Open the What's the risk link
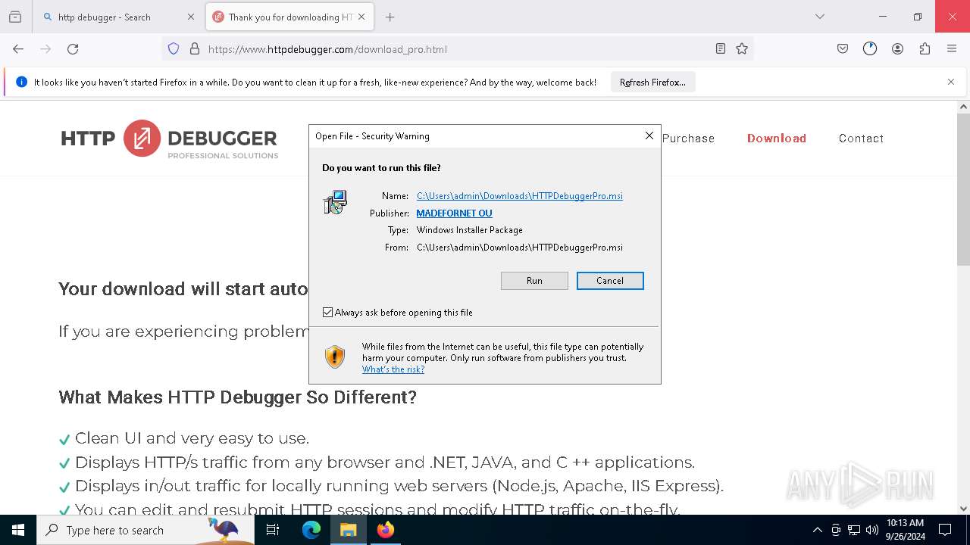This screenshot has height=545, width=970. click(x=393, y=369)
